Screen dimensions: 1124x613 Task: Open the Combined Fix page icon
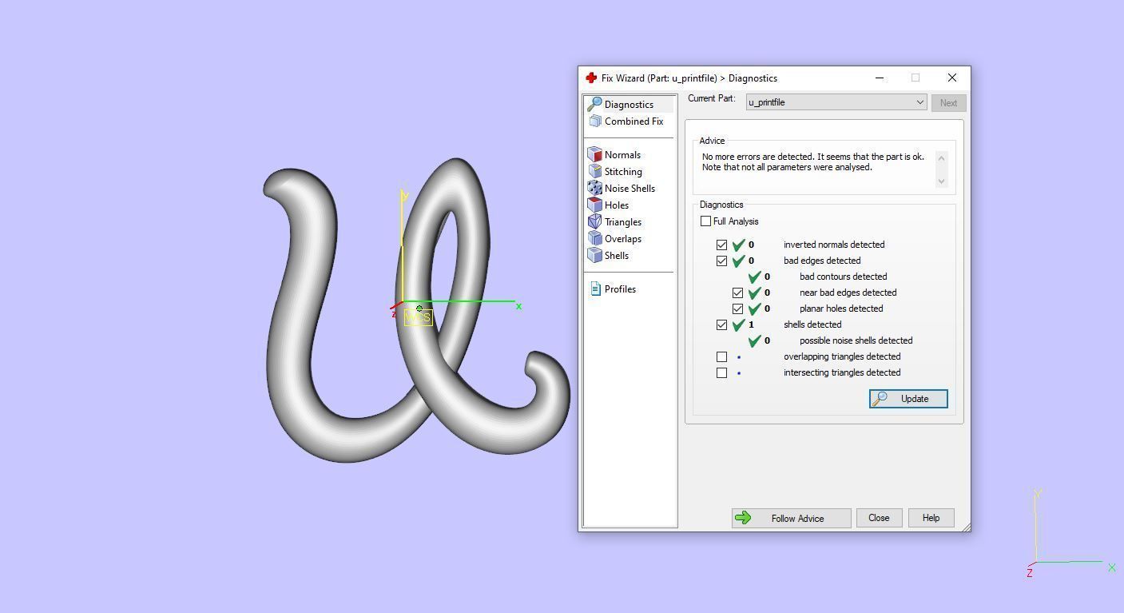click(594, 121)
